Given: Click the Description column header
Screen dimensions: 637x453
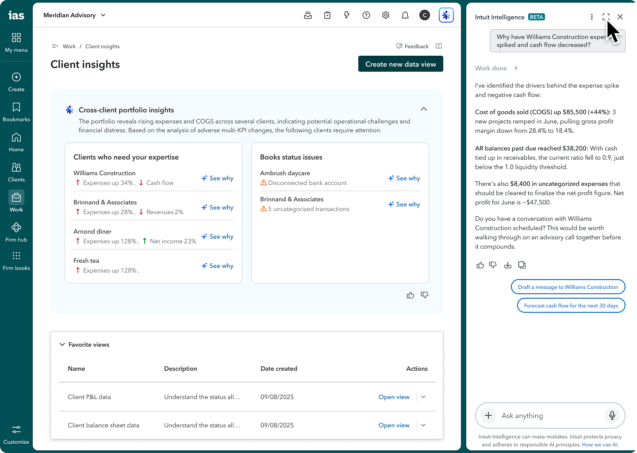Looking at the screenshot, I should (180, 369).
